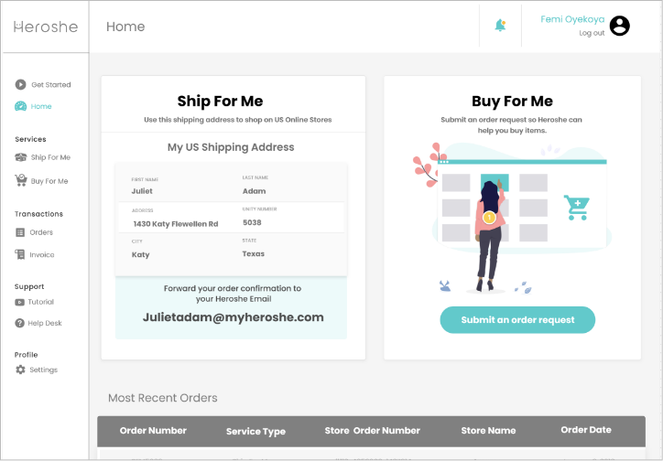Image resolution: width=663 pixels, height=461 pixels.
Task: Click the Settings gear icon
Action: coord(20,370)
